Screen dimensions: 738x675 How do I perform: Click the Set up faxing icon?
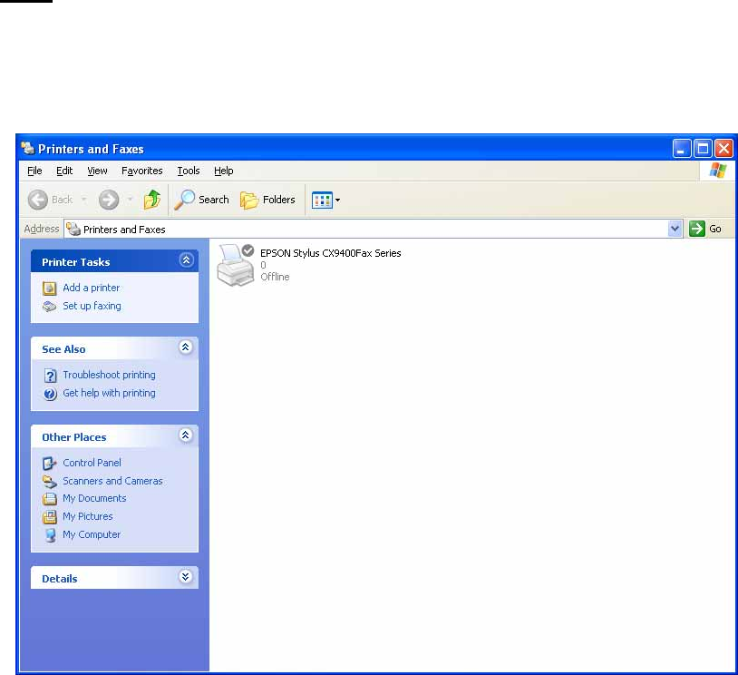click(50, 307)
